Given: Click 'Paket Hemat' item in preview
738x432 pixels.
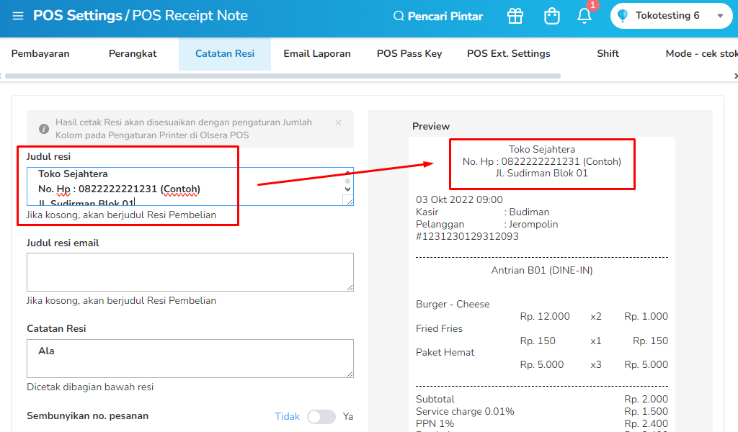Looking at the screenshot, I should point(445,353).
